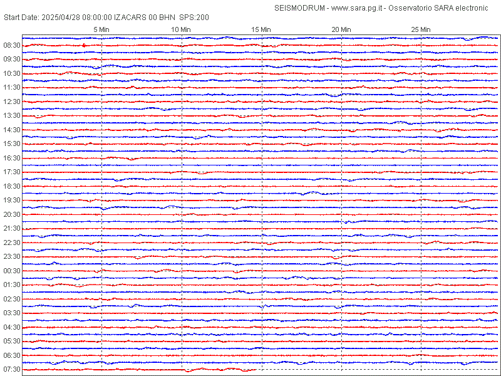
Task: Select the 23:30 trace time label
Action: [12, 257]
